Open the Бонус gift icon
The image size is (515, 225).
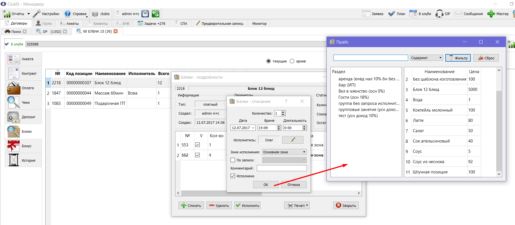(x=13, y=146)
